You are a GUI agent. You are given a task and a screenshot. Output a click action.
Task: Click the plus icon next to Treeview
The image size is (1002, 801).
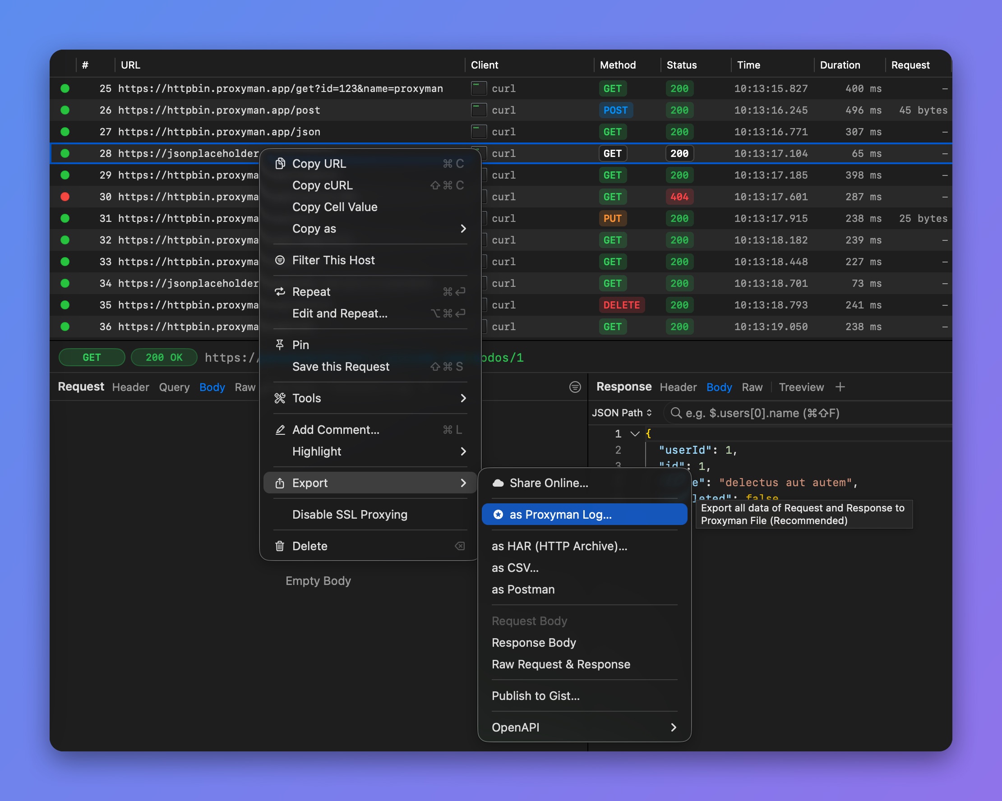pyautogui.click(x=840, y=387)
